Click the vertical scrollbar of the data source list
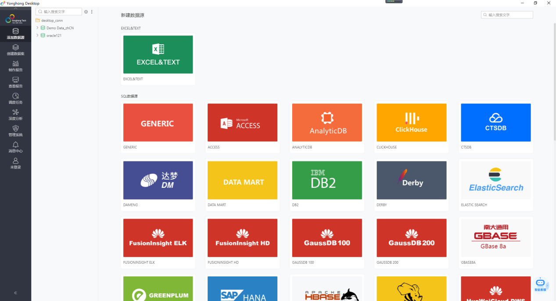Viewport: 556px width, 301px height. [554, 81]
